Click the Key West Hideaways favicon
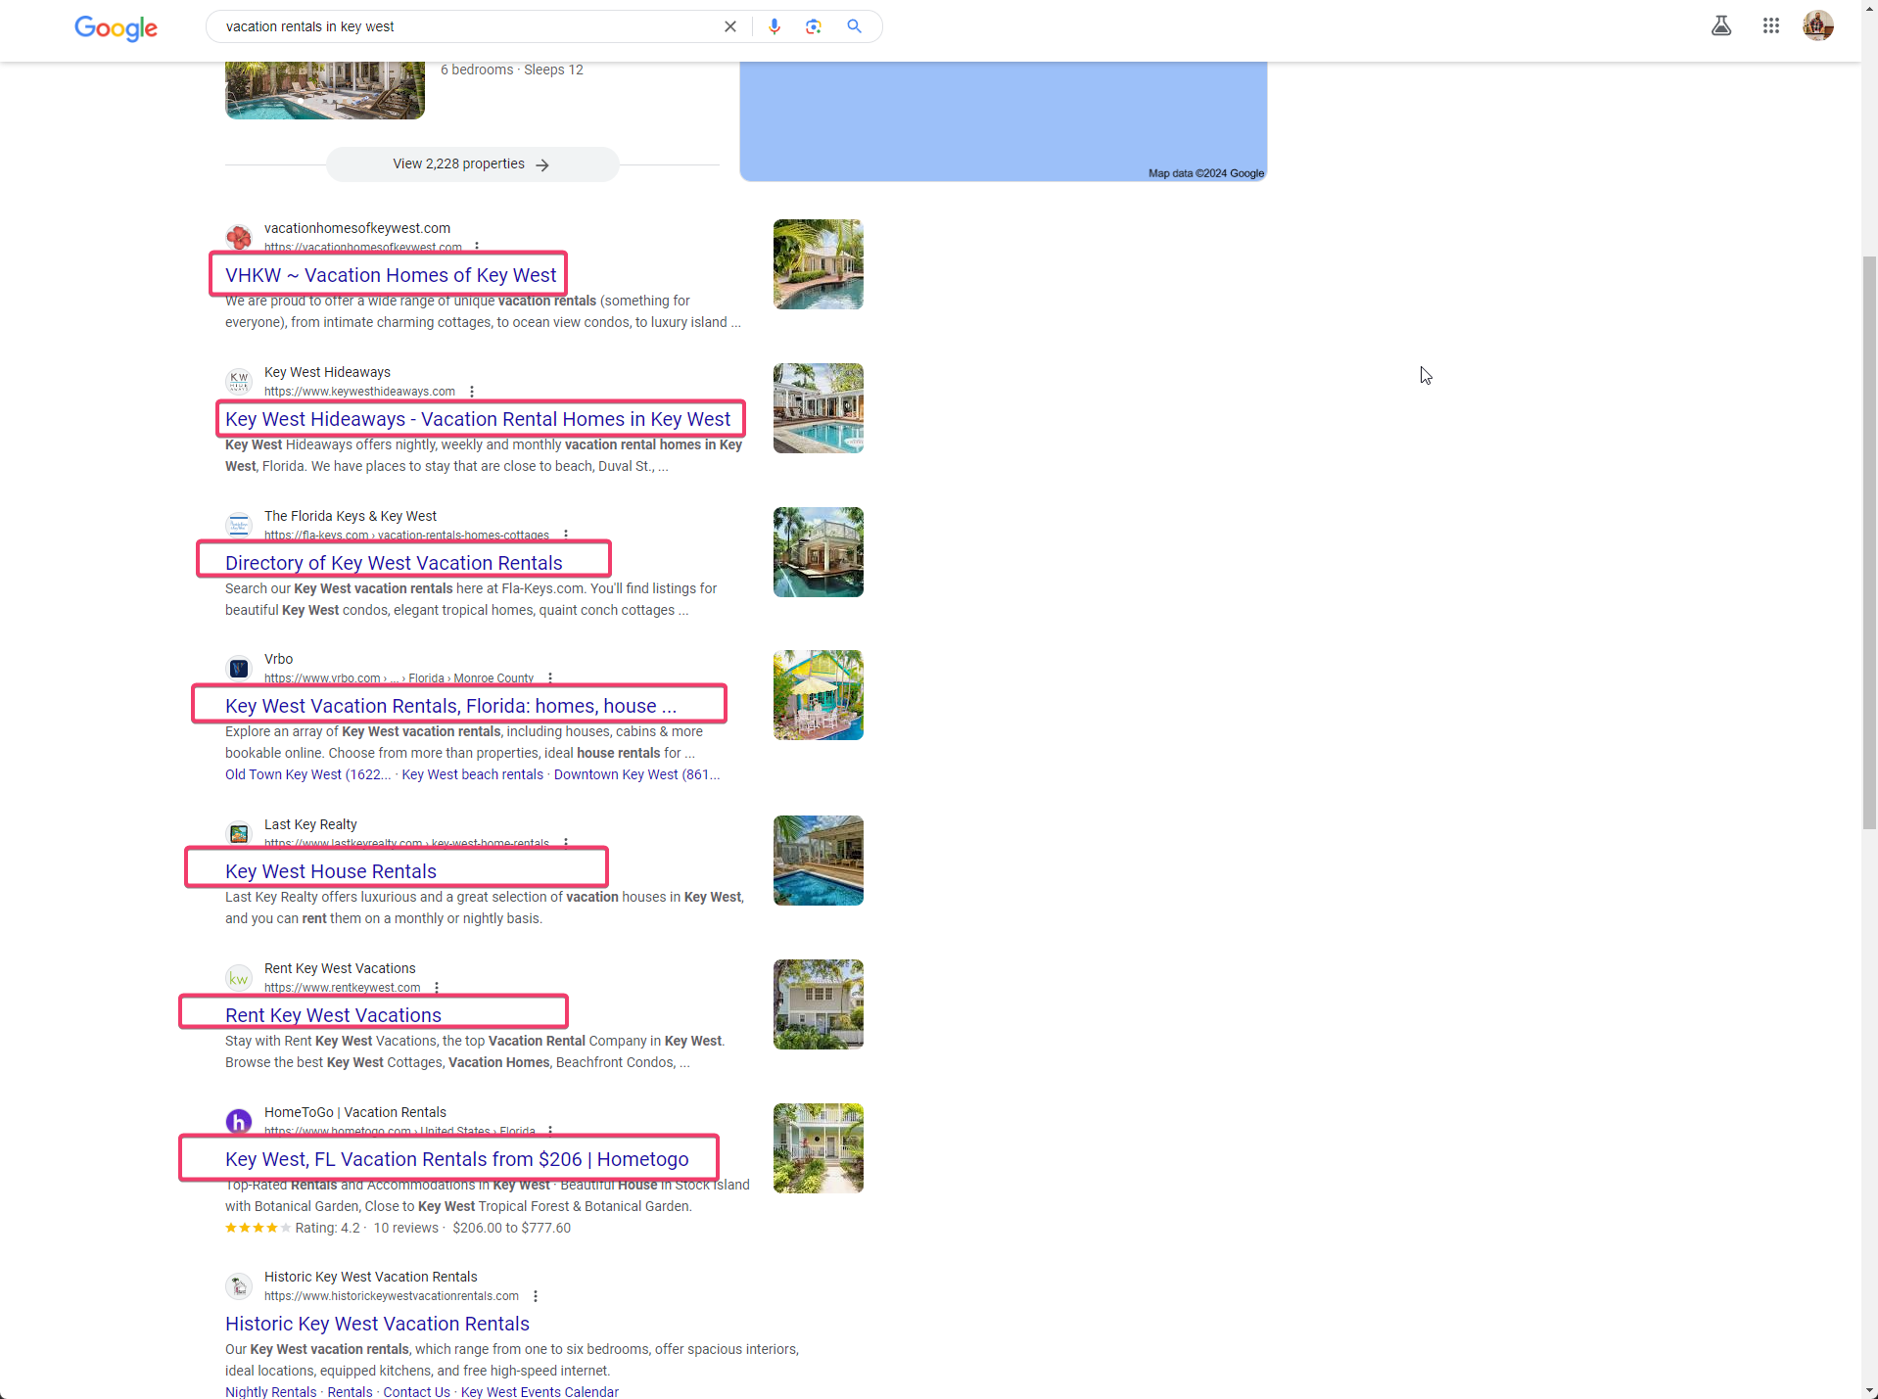Image resolution: width=1878 pixels, height=1399 pixels. 239,381
